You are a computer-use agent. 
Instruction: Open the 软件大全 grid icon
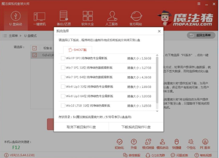(x=88, y=16)
